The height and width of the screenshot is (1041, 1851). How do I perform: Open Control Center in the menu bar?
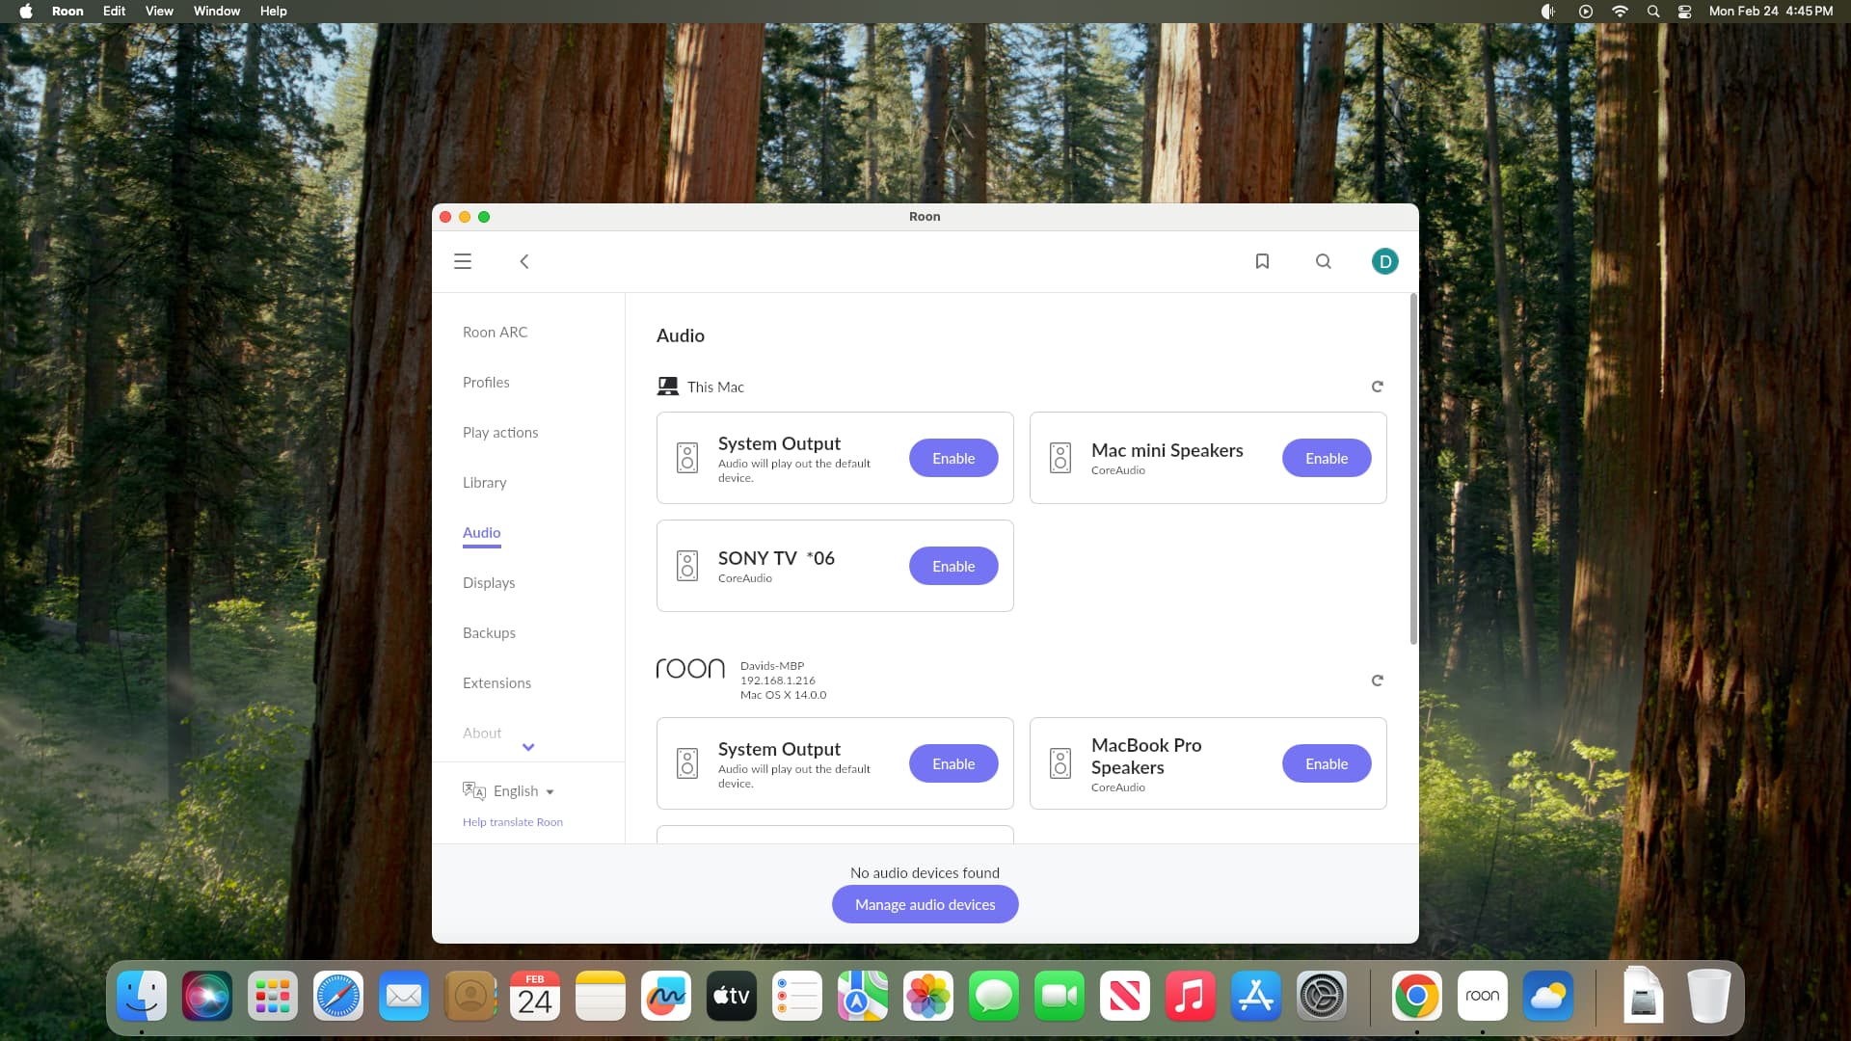click(x=1684, y=11)
